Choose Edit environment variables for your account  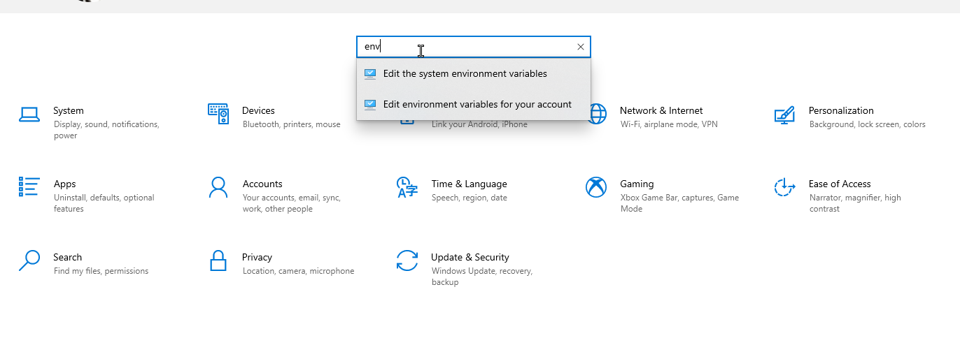tap(474, 104)
